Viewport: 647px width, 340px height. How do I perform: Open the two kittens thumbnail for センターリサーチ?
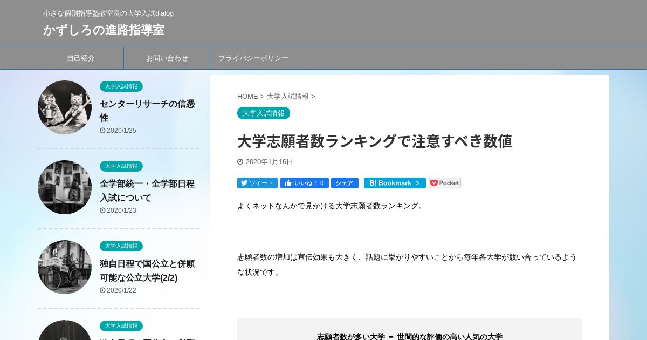pyautogui.click(x=65, y=107)
